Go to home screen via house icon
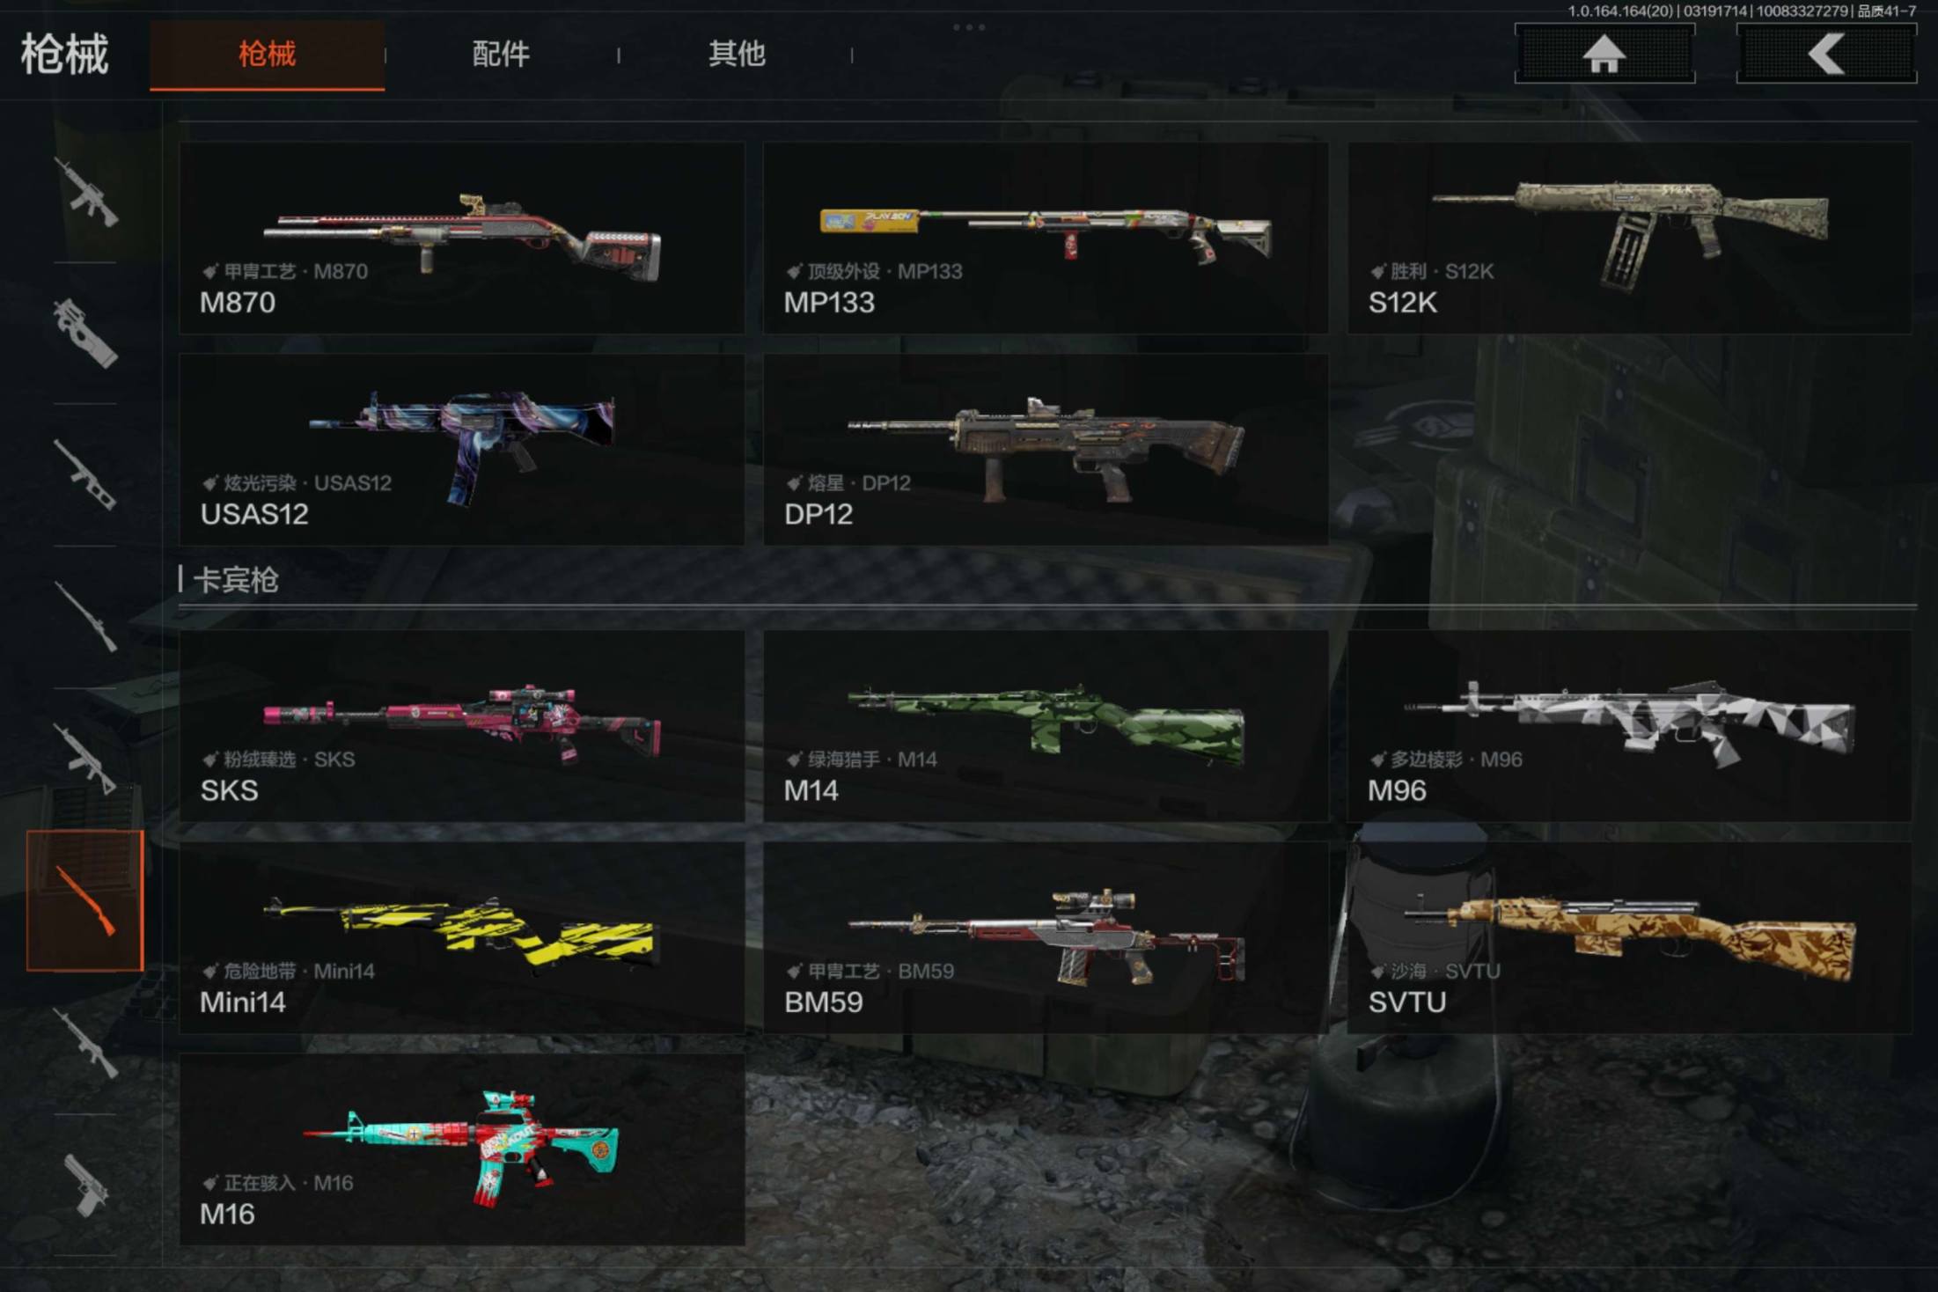Viewport: 1938px width, 1292px height. coord(1604,54)
